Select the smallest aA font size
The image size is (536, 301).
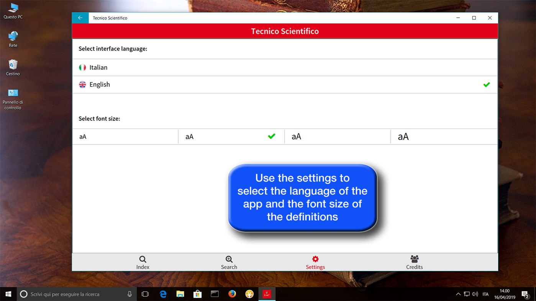click(x=125, y=136)
